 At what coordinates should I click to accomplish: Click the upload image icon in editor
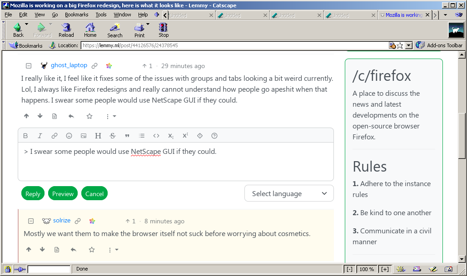pyautogui.click(x=84, y=136)
